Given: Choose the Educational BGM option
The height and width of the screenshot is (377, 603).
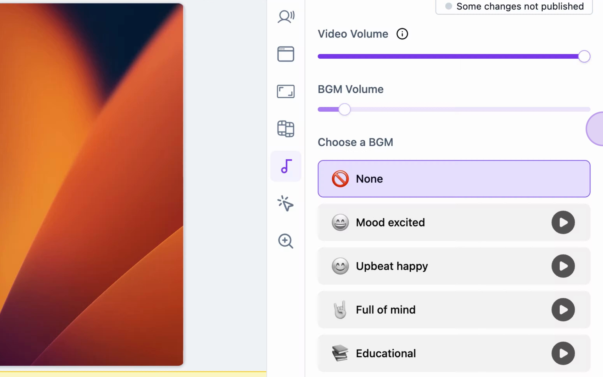Looking at the screenshot, I should (454, 353).
